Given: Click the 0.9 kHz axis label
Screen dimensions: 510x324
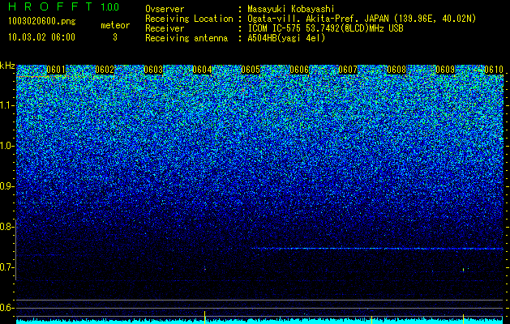Looking at the screenshot, I should coord(6,186).
